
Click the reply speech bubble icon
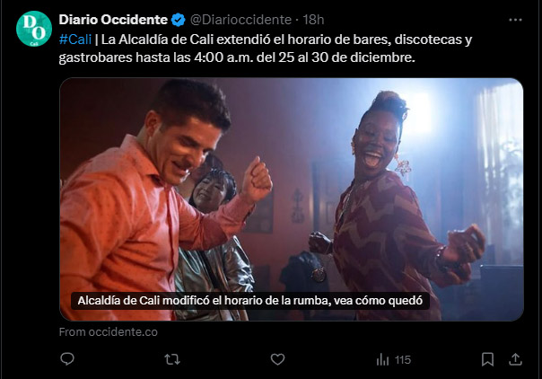pos(67,359)
